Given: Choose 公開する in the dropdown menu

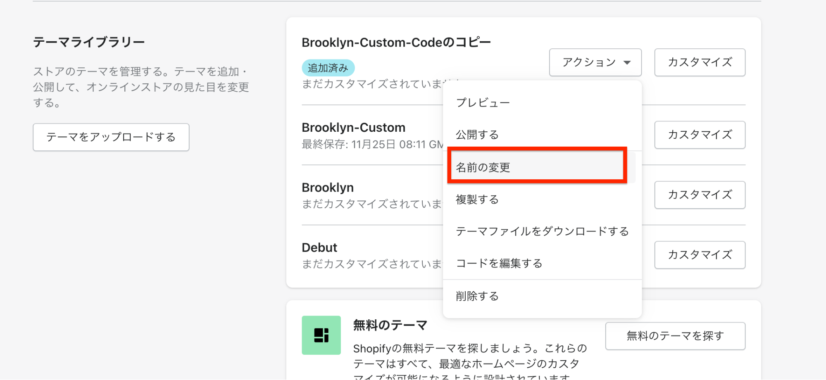Looking at the screenshot, I should point(477,135).
